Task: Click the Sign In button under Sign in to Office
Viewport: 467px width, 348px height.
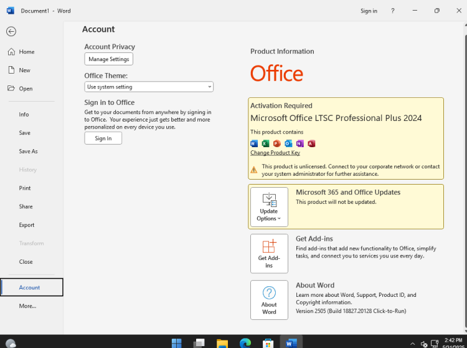Action: pyautogui.click(x=103, y=138)
